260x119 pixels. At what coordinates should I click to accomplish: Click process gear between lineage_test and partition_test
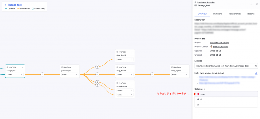[x=42, y=75]
